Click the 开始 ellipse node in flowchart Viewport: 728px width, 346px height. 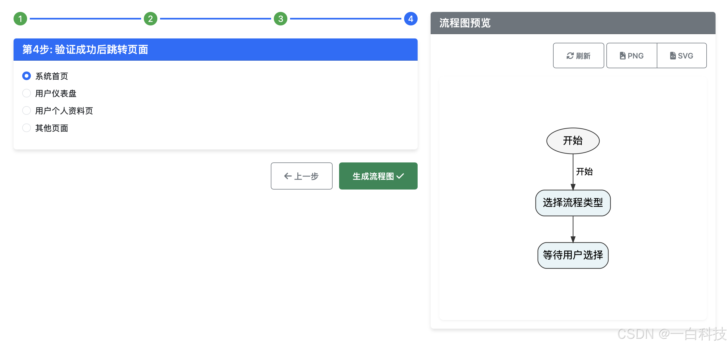[x=573, y=141]
